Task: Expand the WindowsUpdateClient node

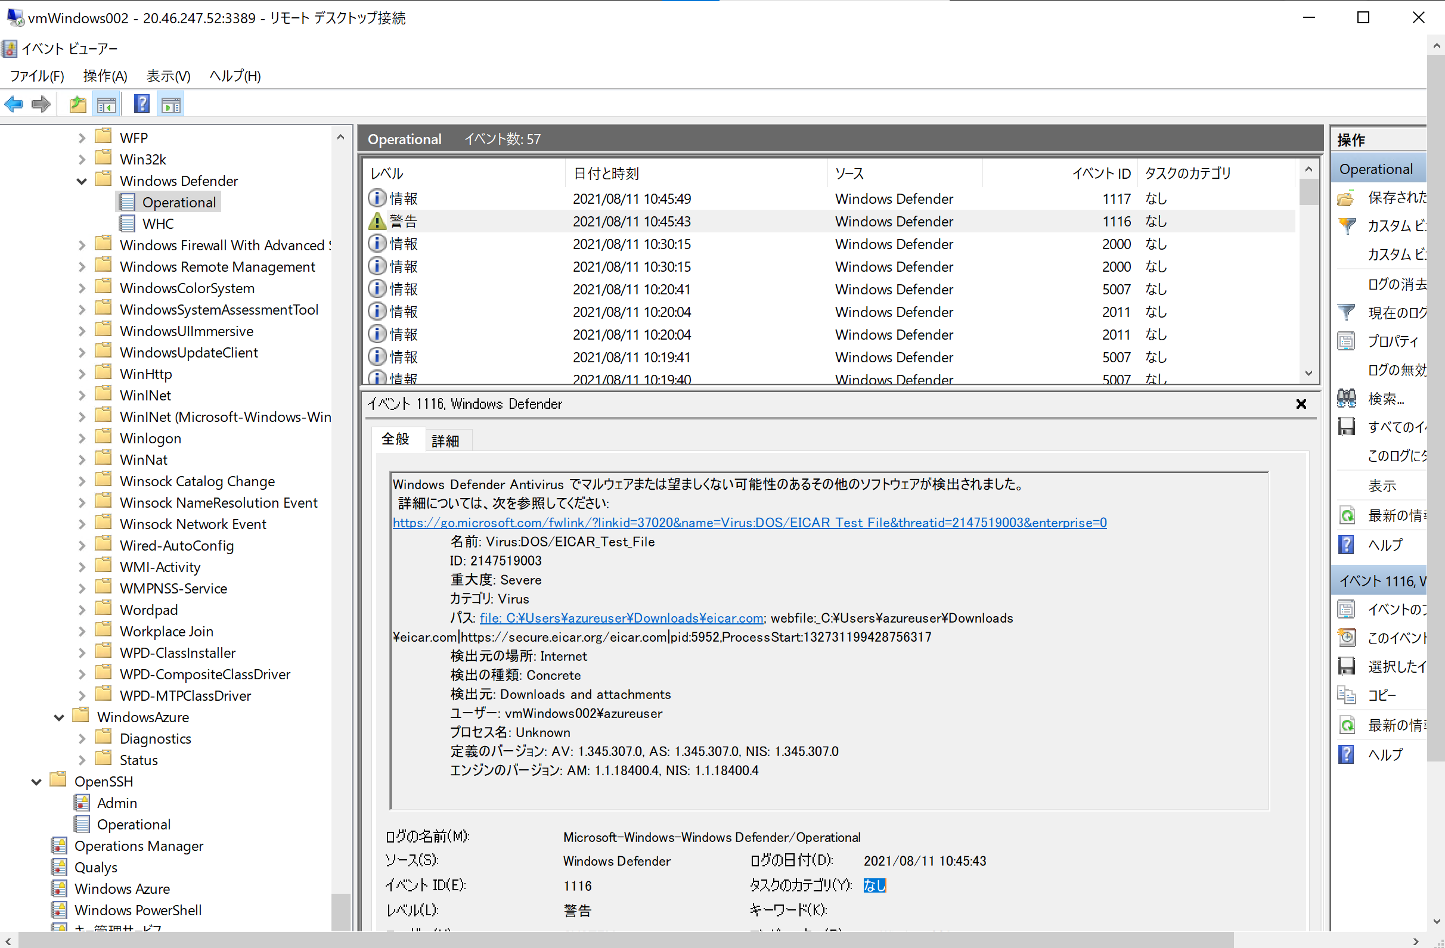Action: click(81, 352)
